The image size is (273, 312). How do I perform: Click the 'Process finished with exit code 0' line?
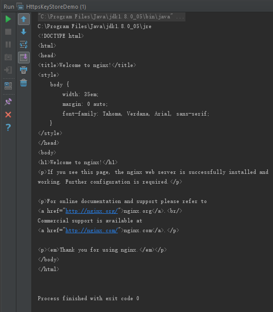pyautogui.click(x=89, y=298)
